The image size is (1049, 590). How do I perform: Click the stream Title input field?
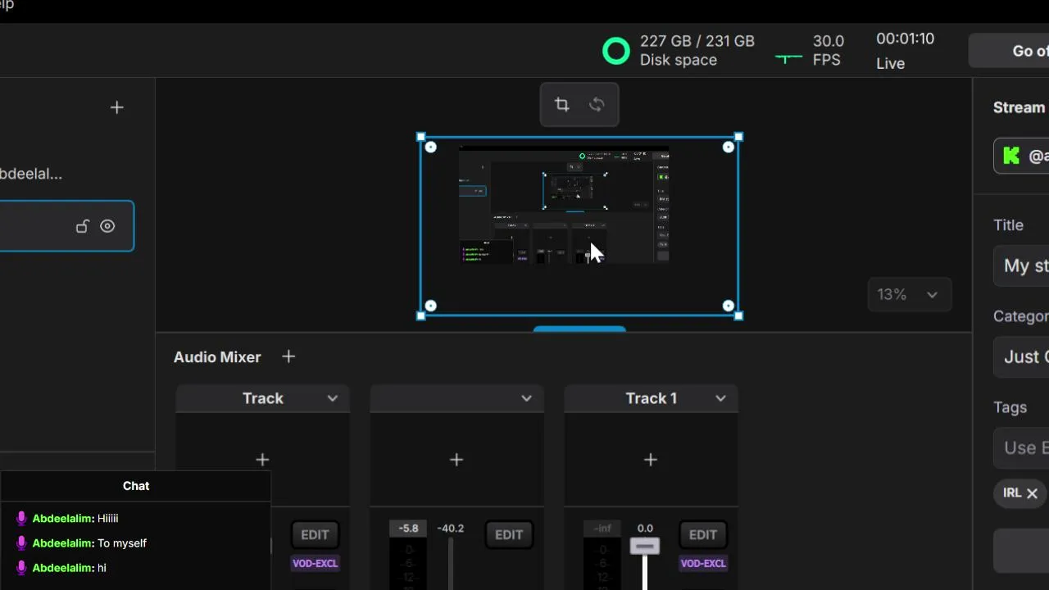[1021, 265]
